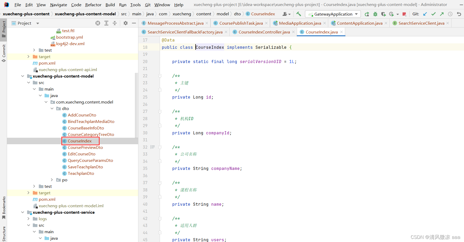Select TeachplanDto class file
Screen dimensions: 464x242
tap(81, 173)
